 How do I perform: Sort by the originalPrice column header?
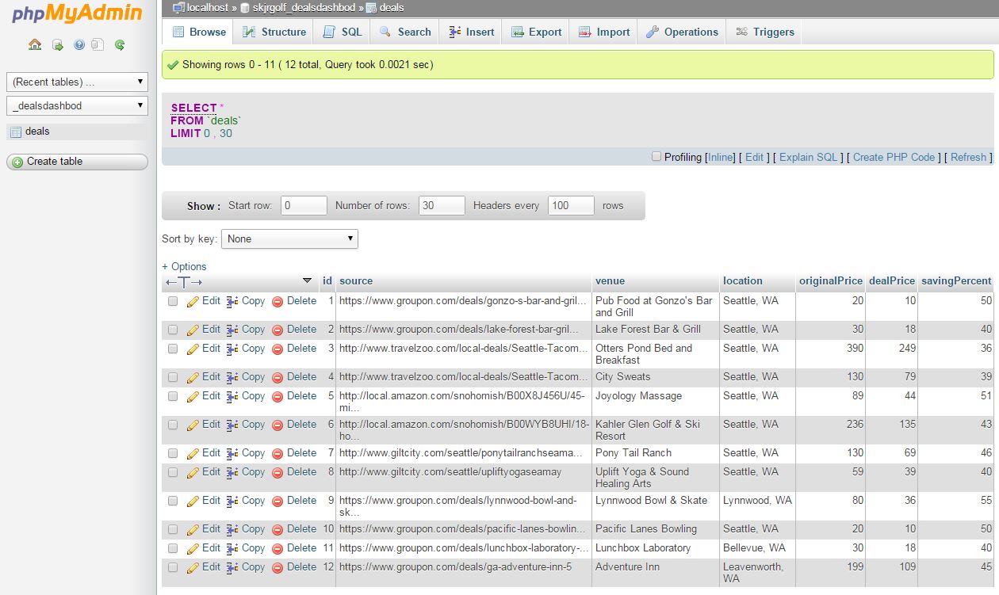tap(830, 280)
